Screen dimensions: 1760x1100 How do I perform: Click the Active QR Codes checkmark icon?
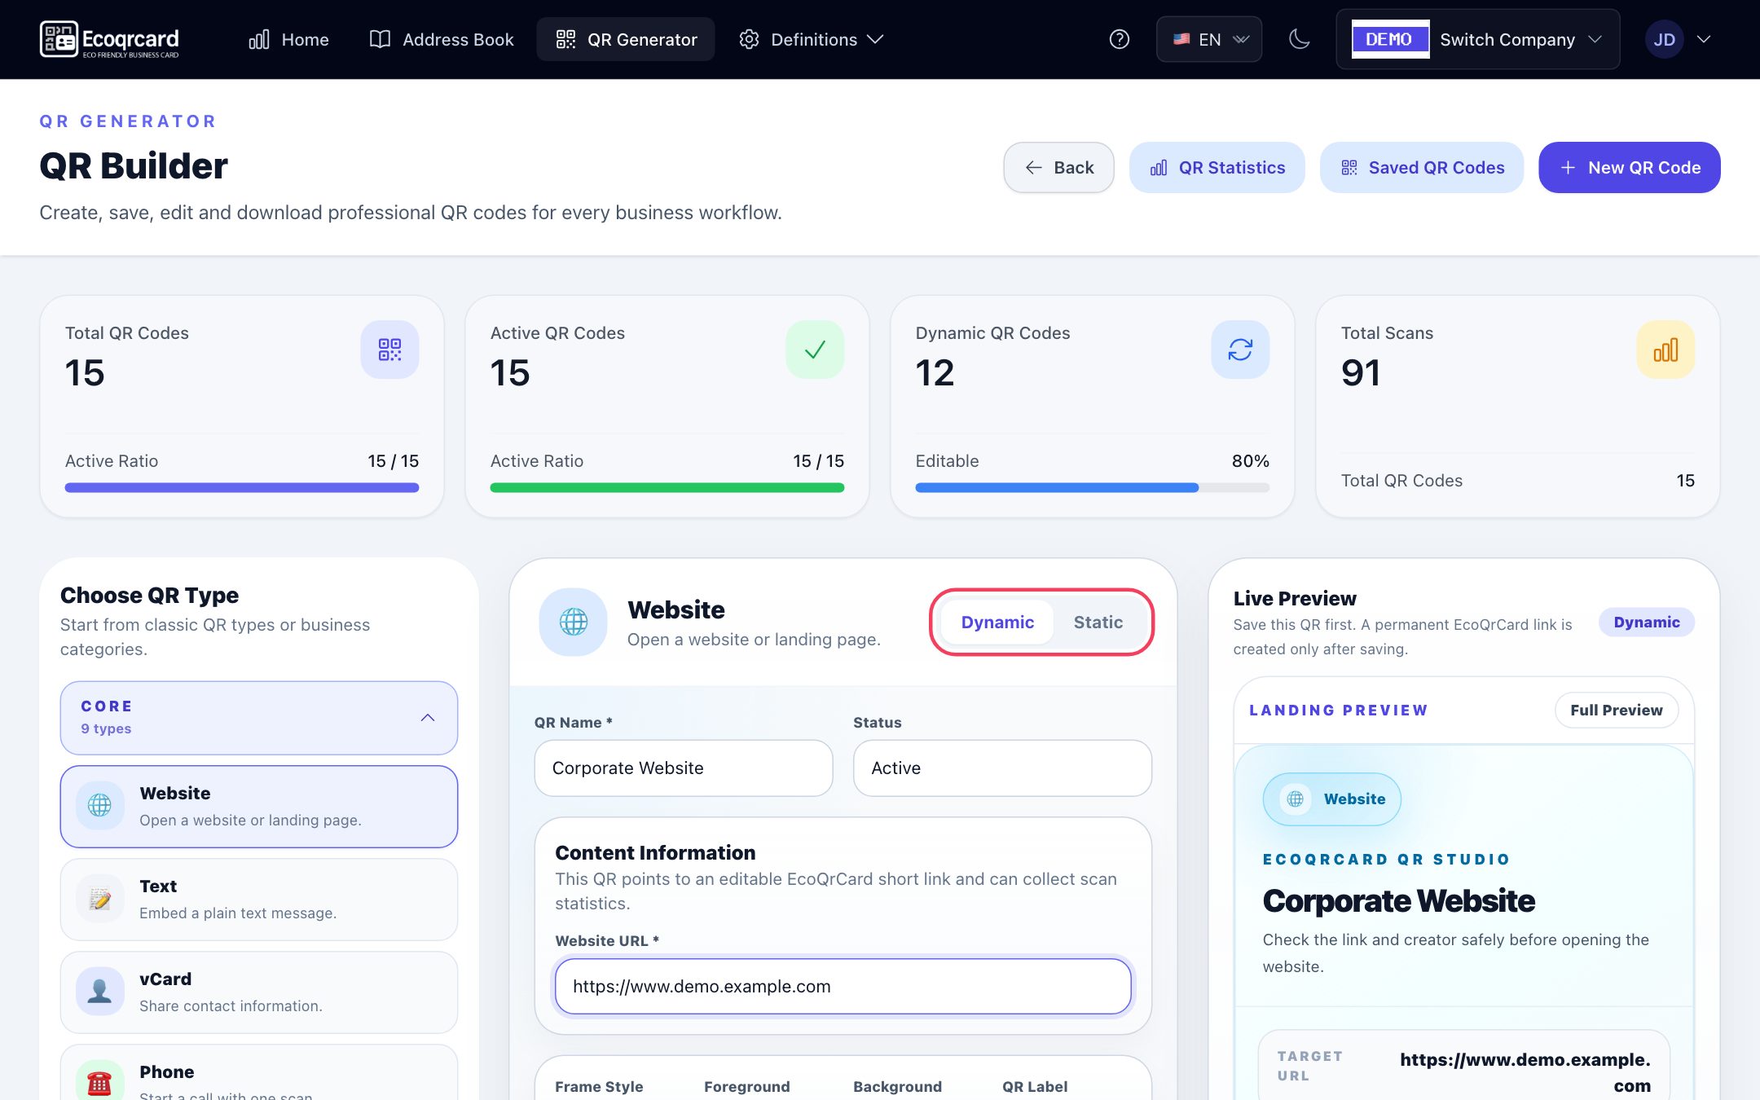[x=815, y=350]
